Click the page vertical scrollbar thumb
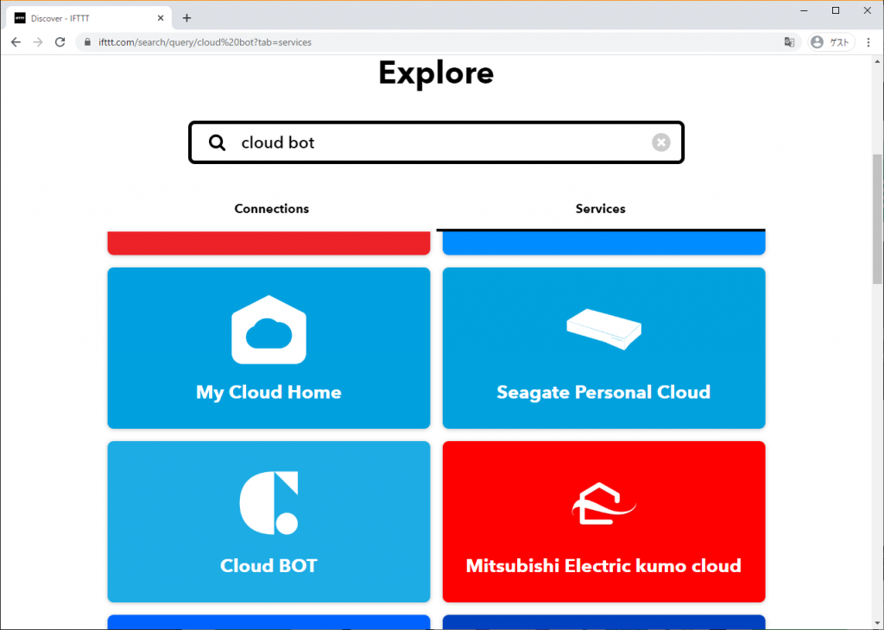Image resolution: width=884 pixels, height=630 pixels. 878,218
